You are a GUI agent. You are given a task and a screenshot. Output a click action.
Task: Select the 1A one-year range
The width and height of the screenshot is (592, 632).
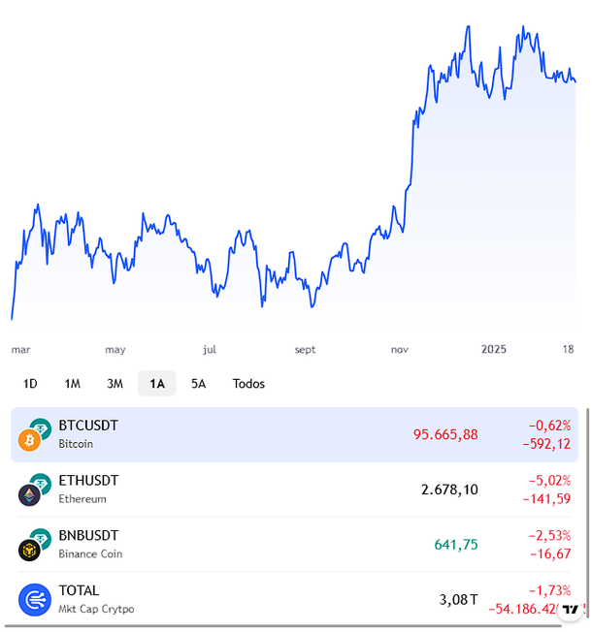[156, 384]
